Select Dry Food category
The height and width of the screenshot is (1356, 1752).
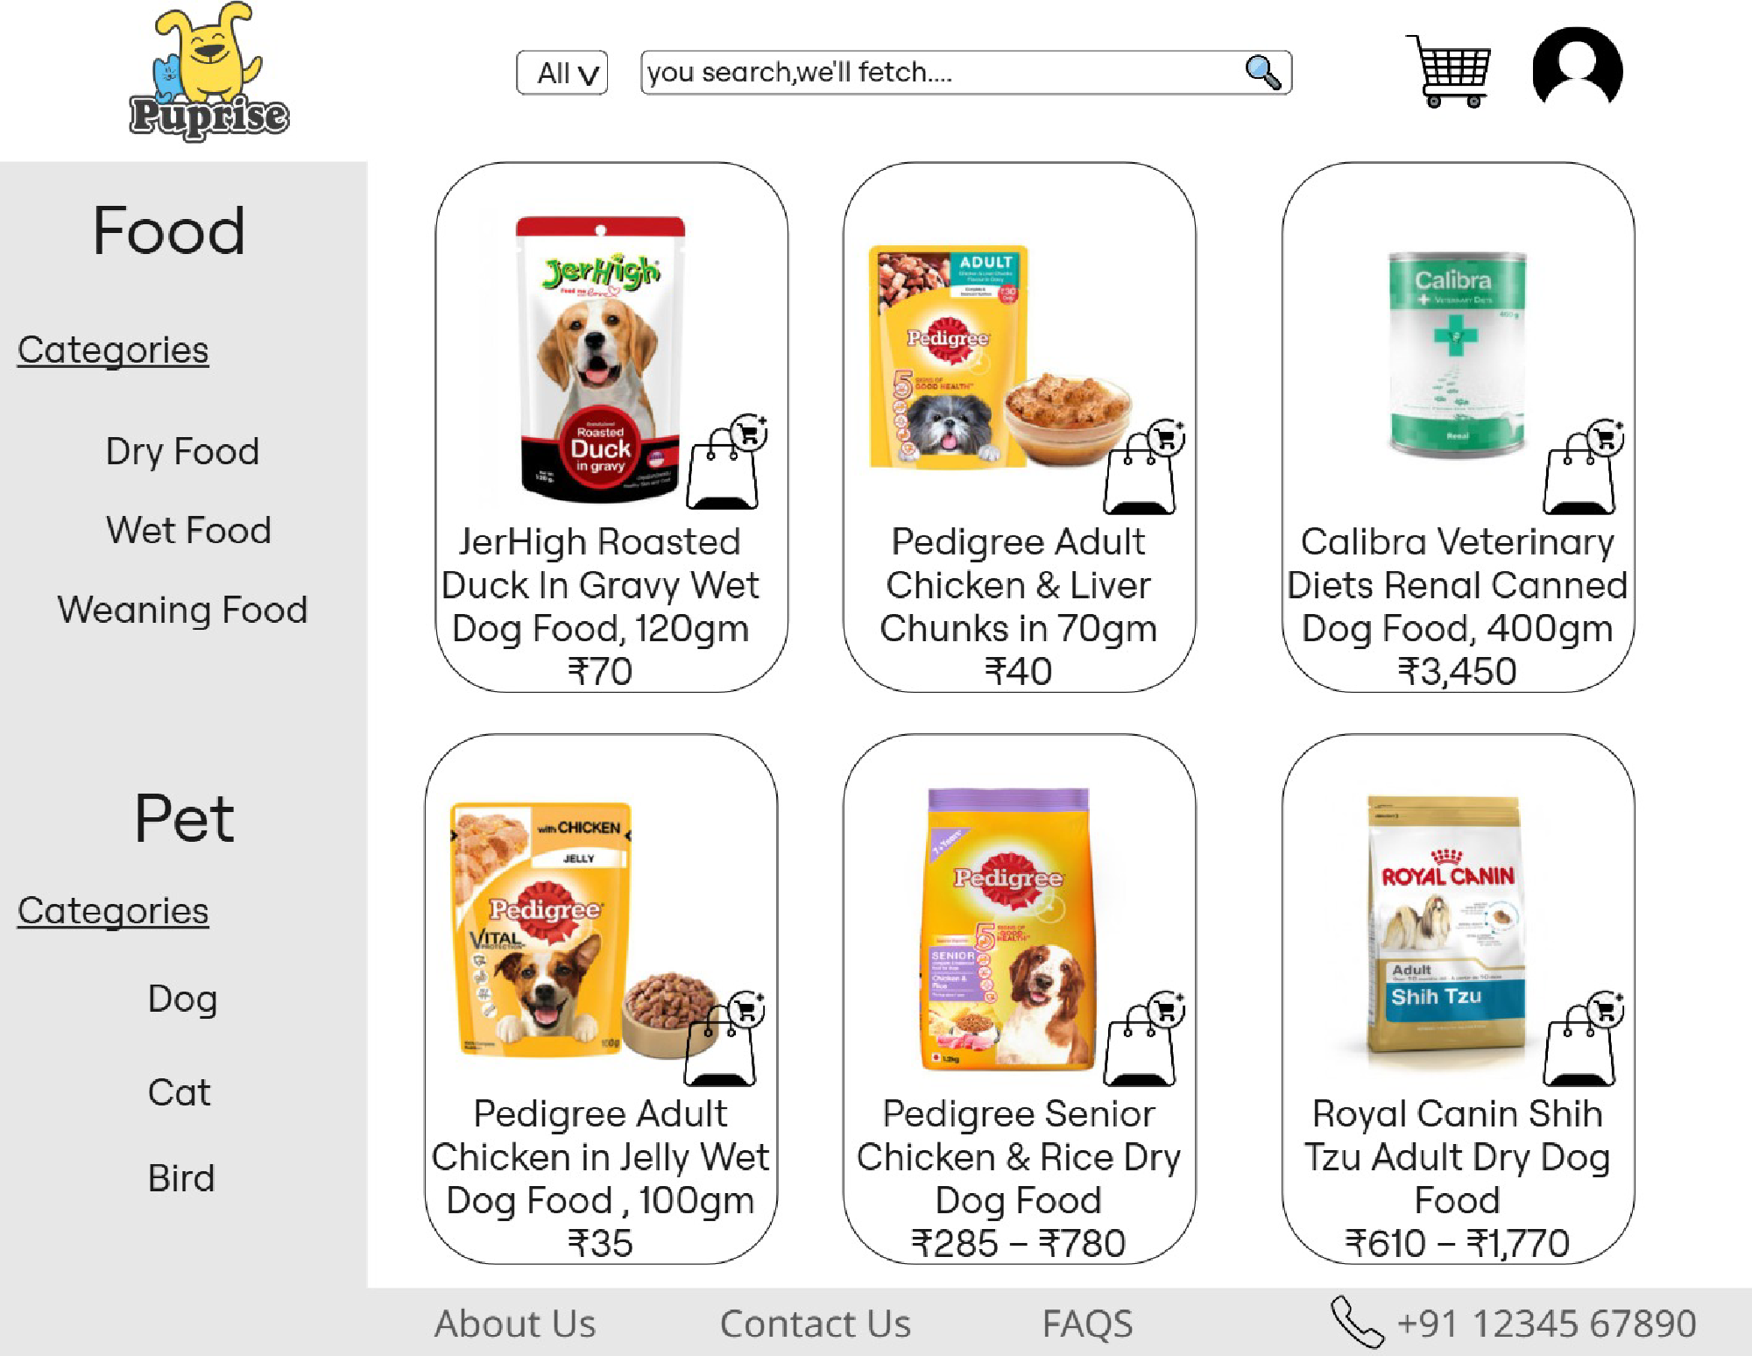(182, 452)
